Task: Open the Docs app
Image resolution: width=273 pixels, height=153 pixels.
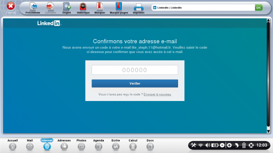Action: 150,145
